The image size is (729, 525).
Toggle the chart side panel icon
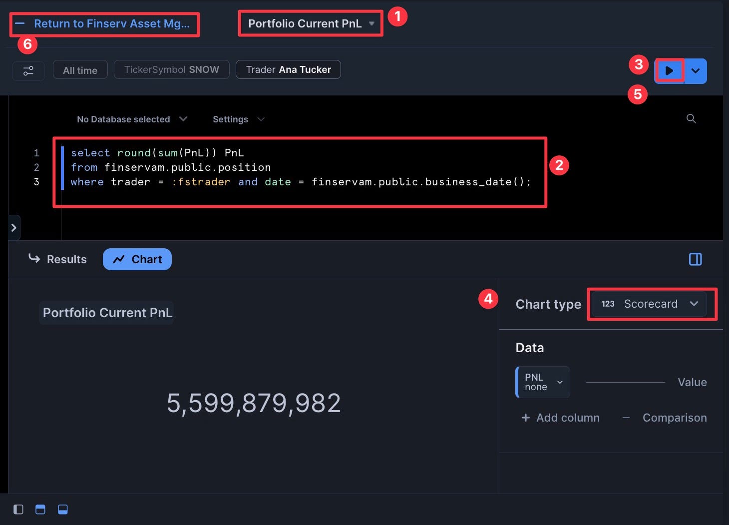[695, 259]
